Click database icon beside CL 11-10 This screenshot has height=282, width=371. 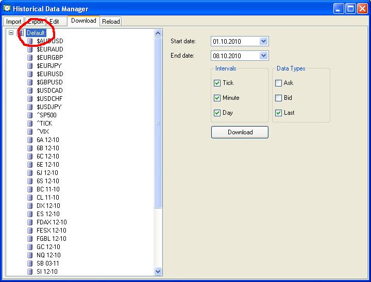30,198
